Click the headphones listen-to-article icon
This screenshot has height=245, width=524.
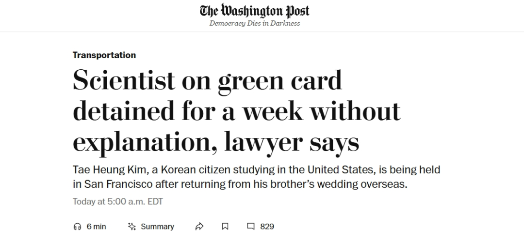[x=77, y=227]
